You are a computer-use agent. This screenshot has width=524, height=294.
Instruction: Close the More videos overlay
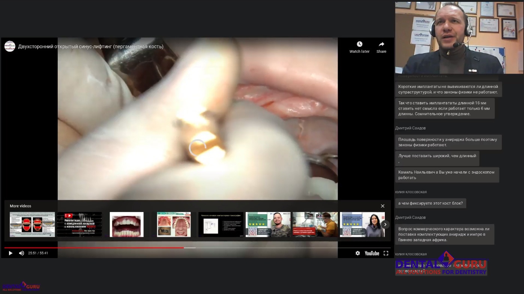pos(383,206)
